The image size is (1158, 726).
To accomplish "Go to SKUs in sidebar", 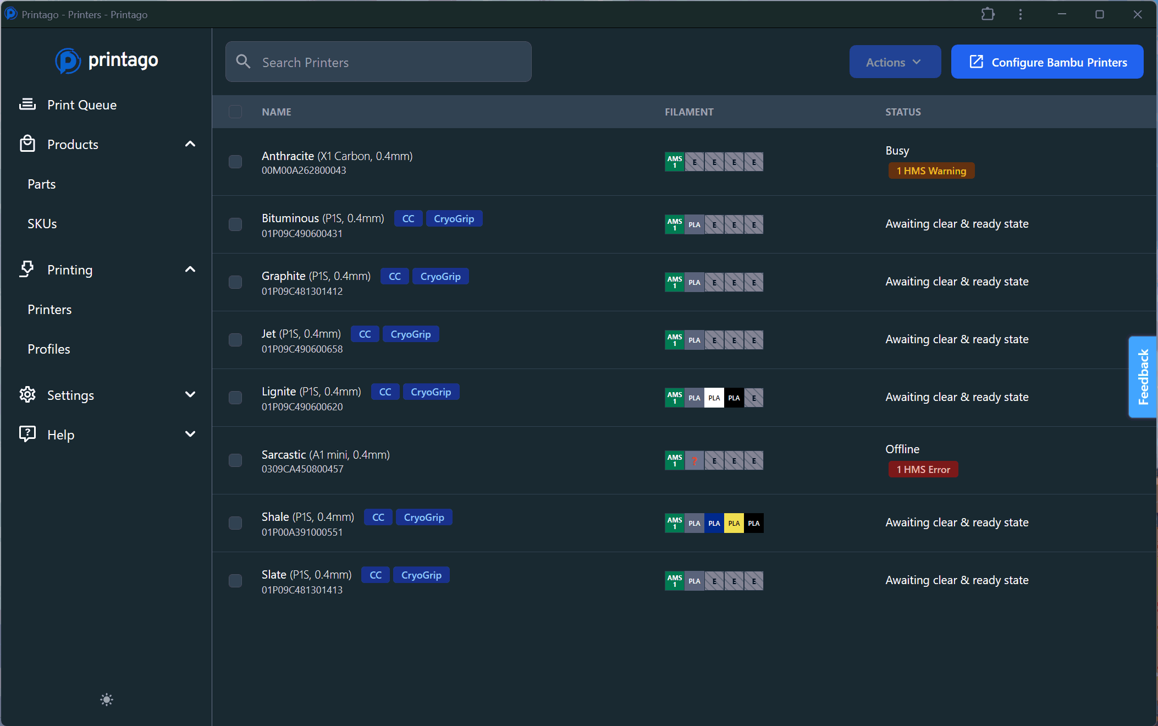I will [x=42, y=224].
